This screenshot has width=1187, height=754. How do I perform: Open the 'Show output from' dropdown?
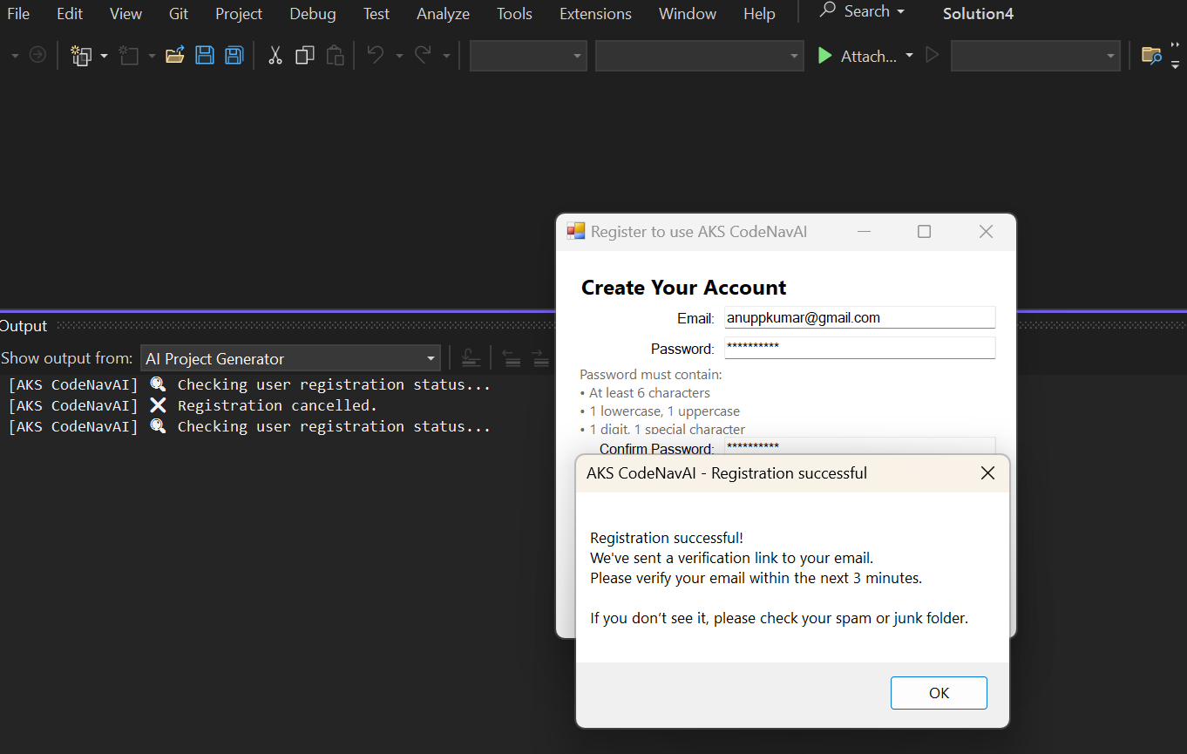(290, 358)
